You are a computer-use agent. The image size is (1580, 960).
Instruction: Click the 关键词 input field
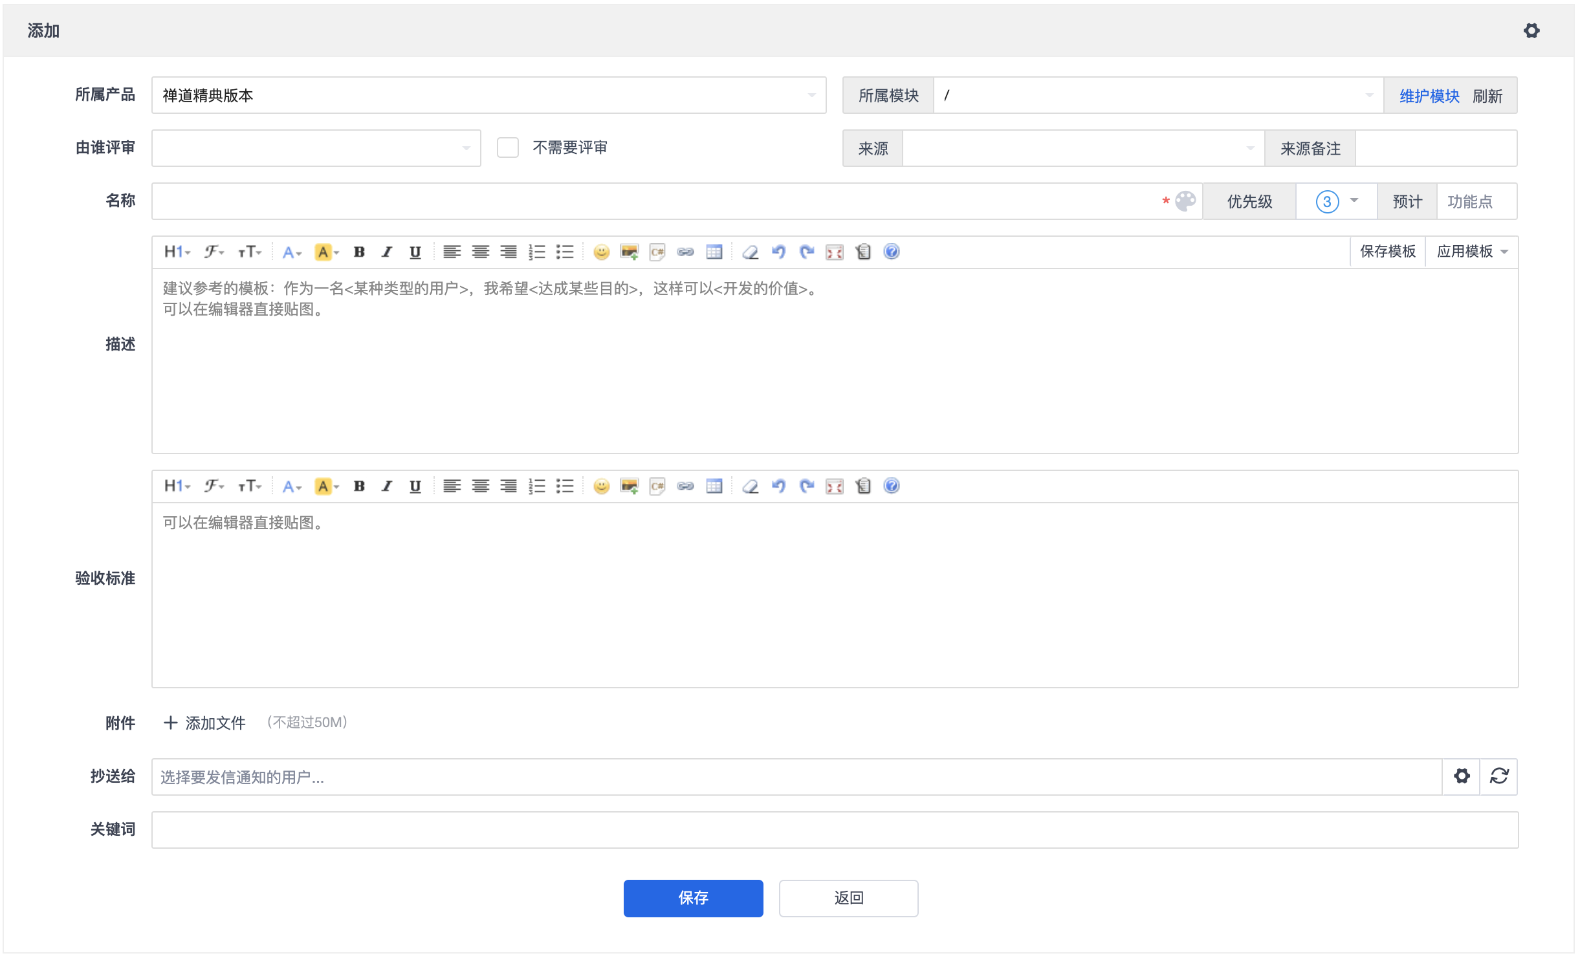coord(835,830)
